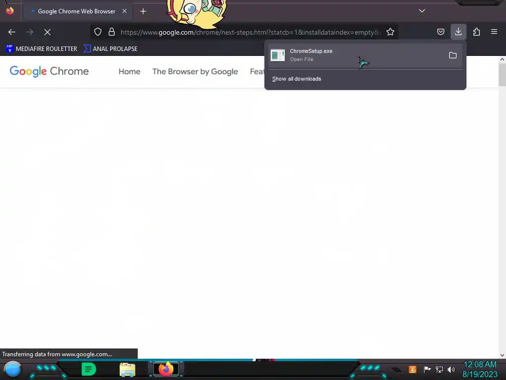Image resolution: width=506 pixels, height=380 pixels.
Task: Close the Google Chrome Web Browser tab
Action: coord(125,11)
